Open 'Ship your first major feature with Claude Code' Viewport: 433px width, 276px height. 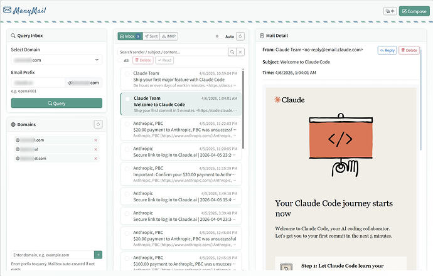(181, 79)
